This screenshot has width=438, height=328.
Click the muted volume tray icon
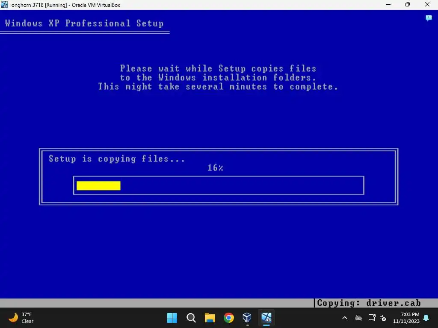coord(383,318)
